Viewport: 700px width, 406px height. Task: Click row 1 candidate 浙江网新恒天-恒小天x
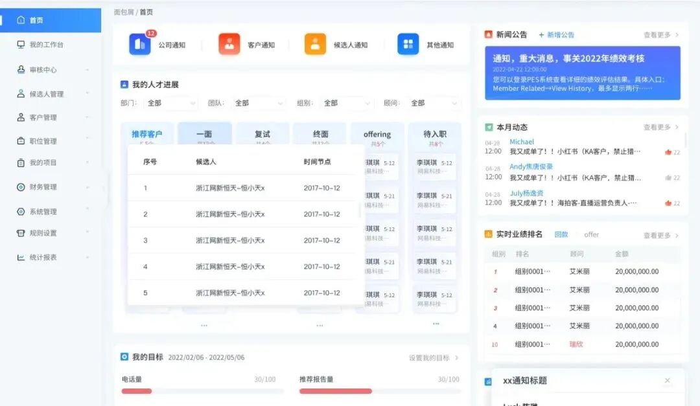click(230, 188)
